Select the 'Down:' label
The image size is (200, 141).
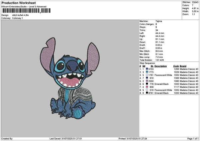coord(142,42)
